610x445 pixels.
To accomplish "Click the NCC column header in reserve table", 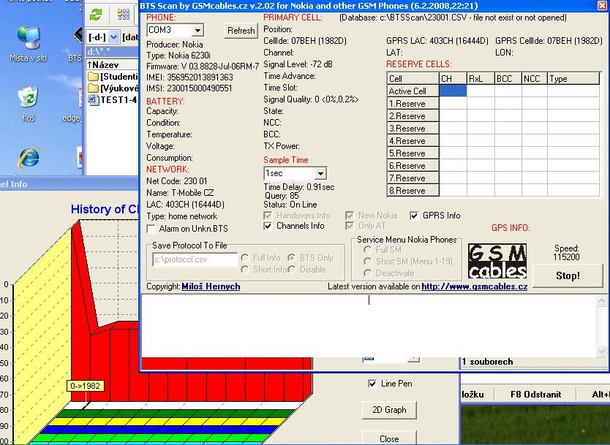I will [535, 78].
